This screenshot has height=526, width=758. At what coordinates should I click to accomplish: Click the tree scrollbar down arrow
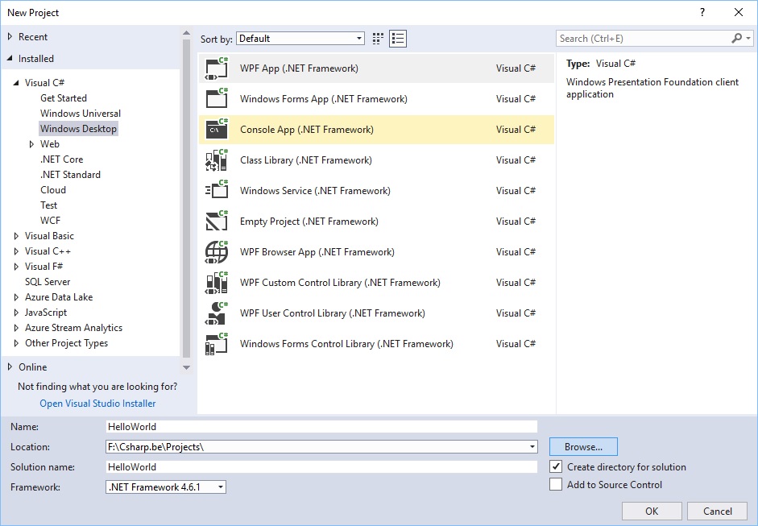coord(187,368)
